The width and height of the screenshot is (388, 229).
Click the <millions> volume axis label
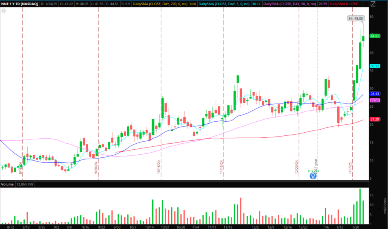point(385,206)
